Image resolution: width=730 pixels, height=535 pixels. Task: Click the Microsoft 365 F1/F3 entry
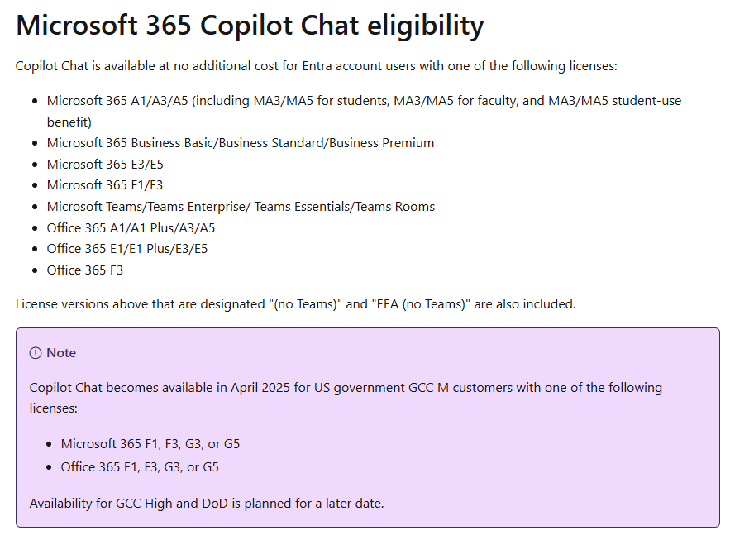[105, 185]
